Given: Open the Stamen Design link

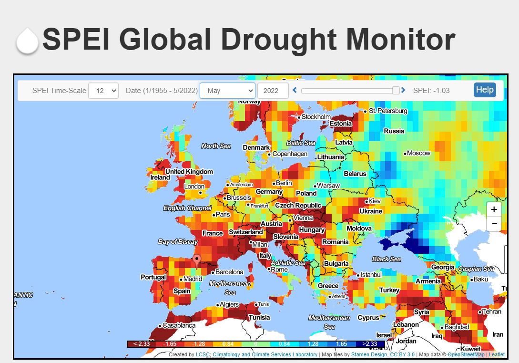Looking at the screenshot, I should pos(370,354).
